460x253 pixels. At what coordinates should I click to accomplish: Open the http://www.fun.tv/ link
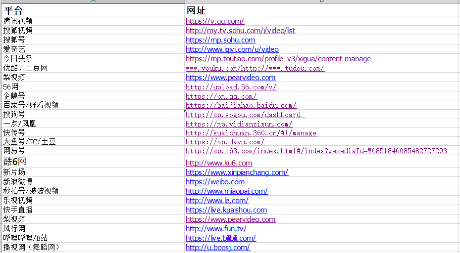[216, 228]
